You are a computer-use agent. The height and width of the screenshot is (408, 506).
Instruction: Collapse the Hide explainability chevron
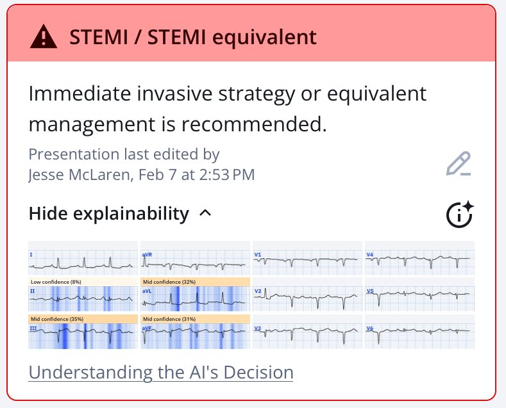click(206, 213)
